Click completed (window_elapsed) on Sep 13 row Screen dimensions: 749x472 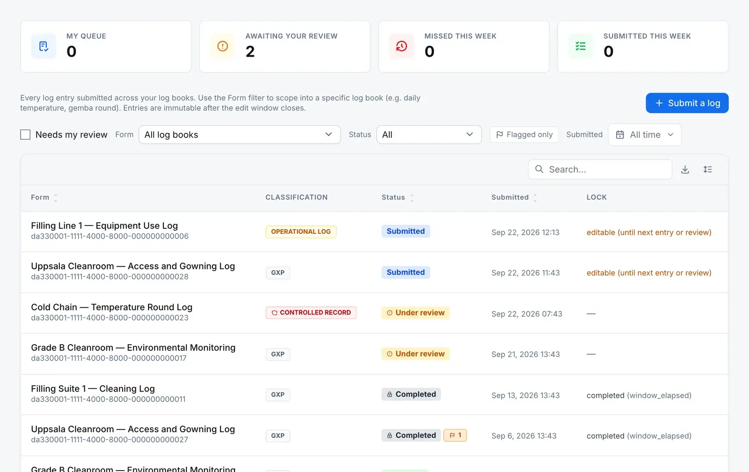click(x=639, y=395)
